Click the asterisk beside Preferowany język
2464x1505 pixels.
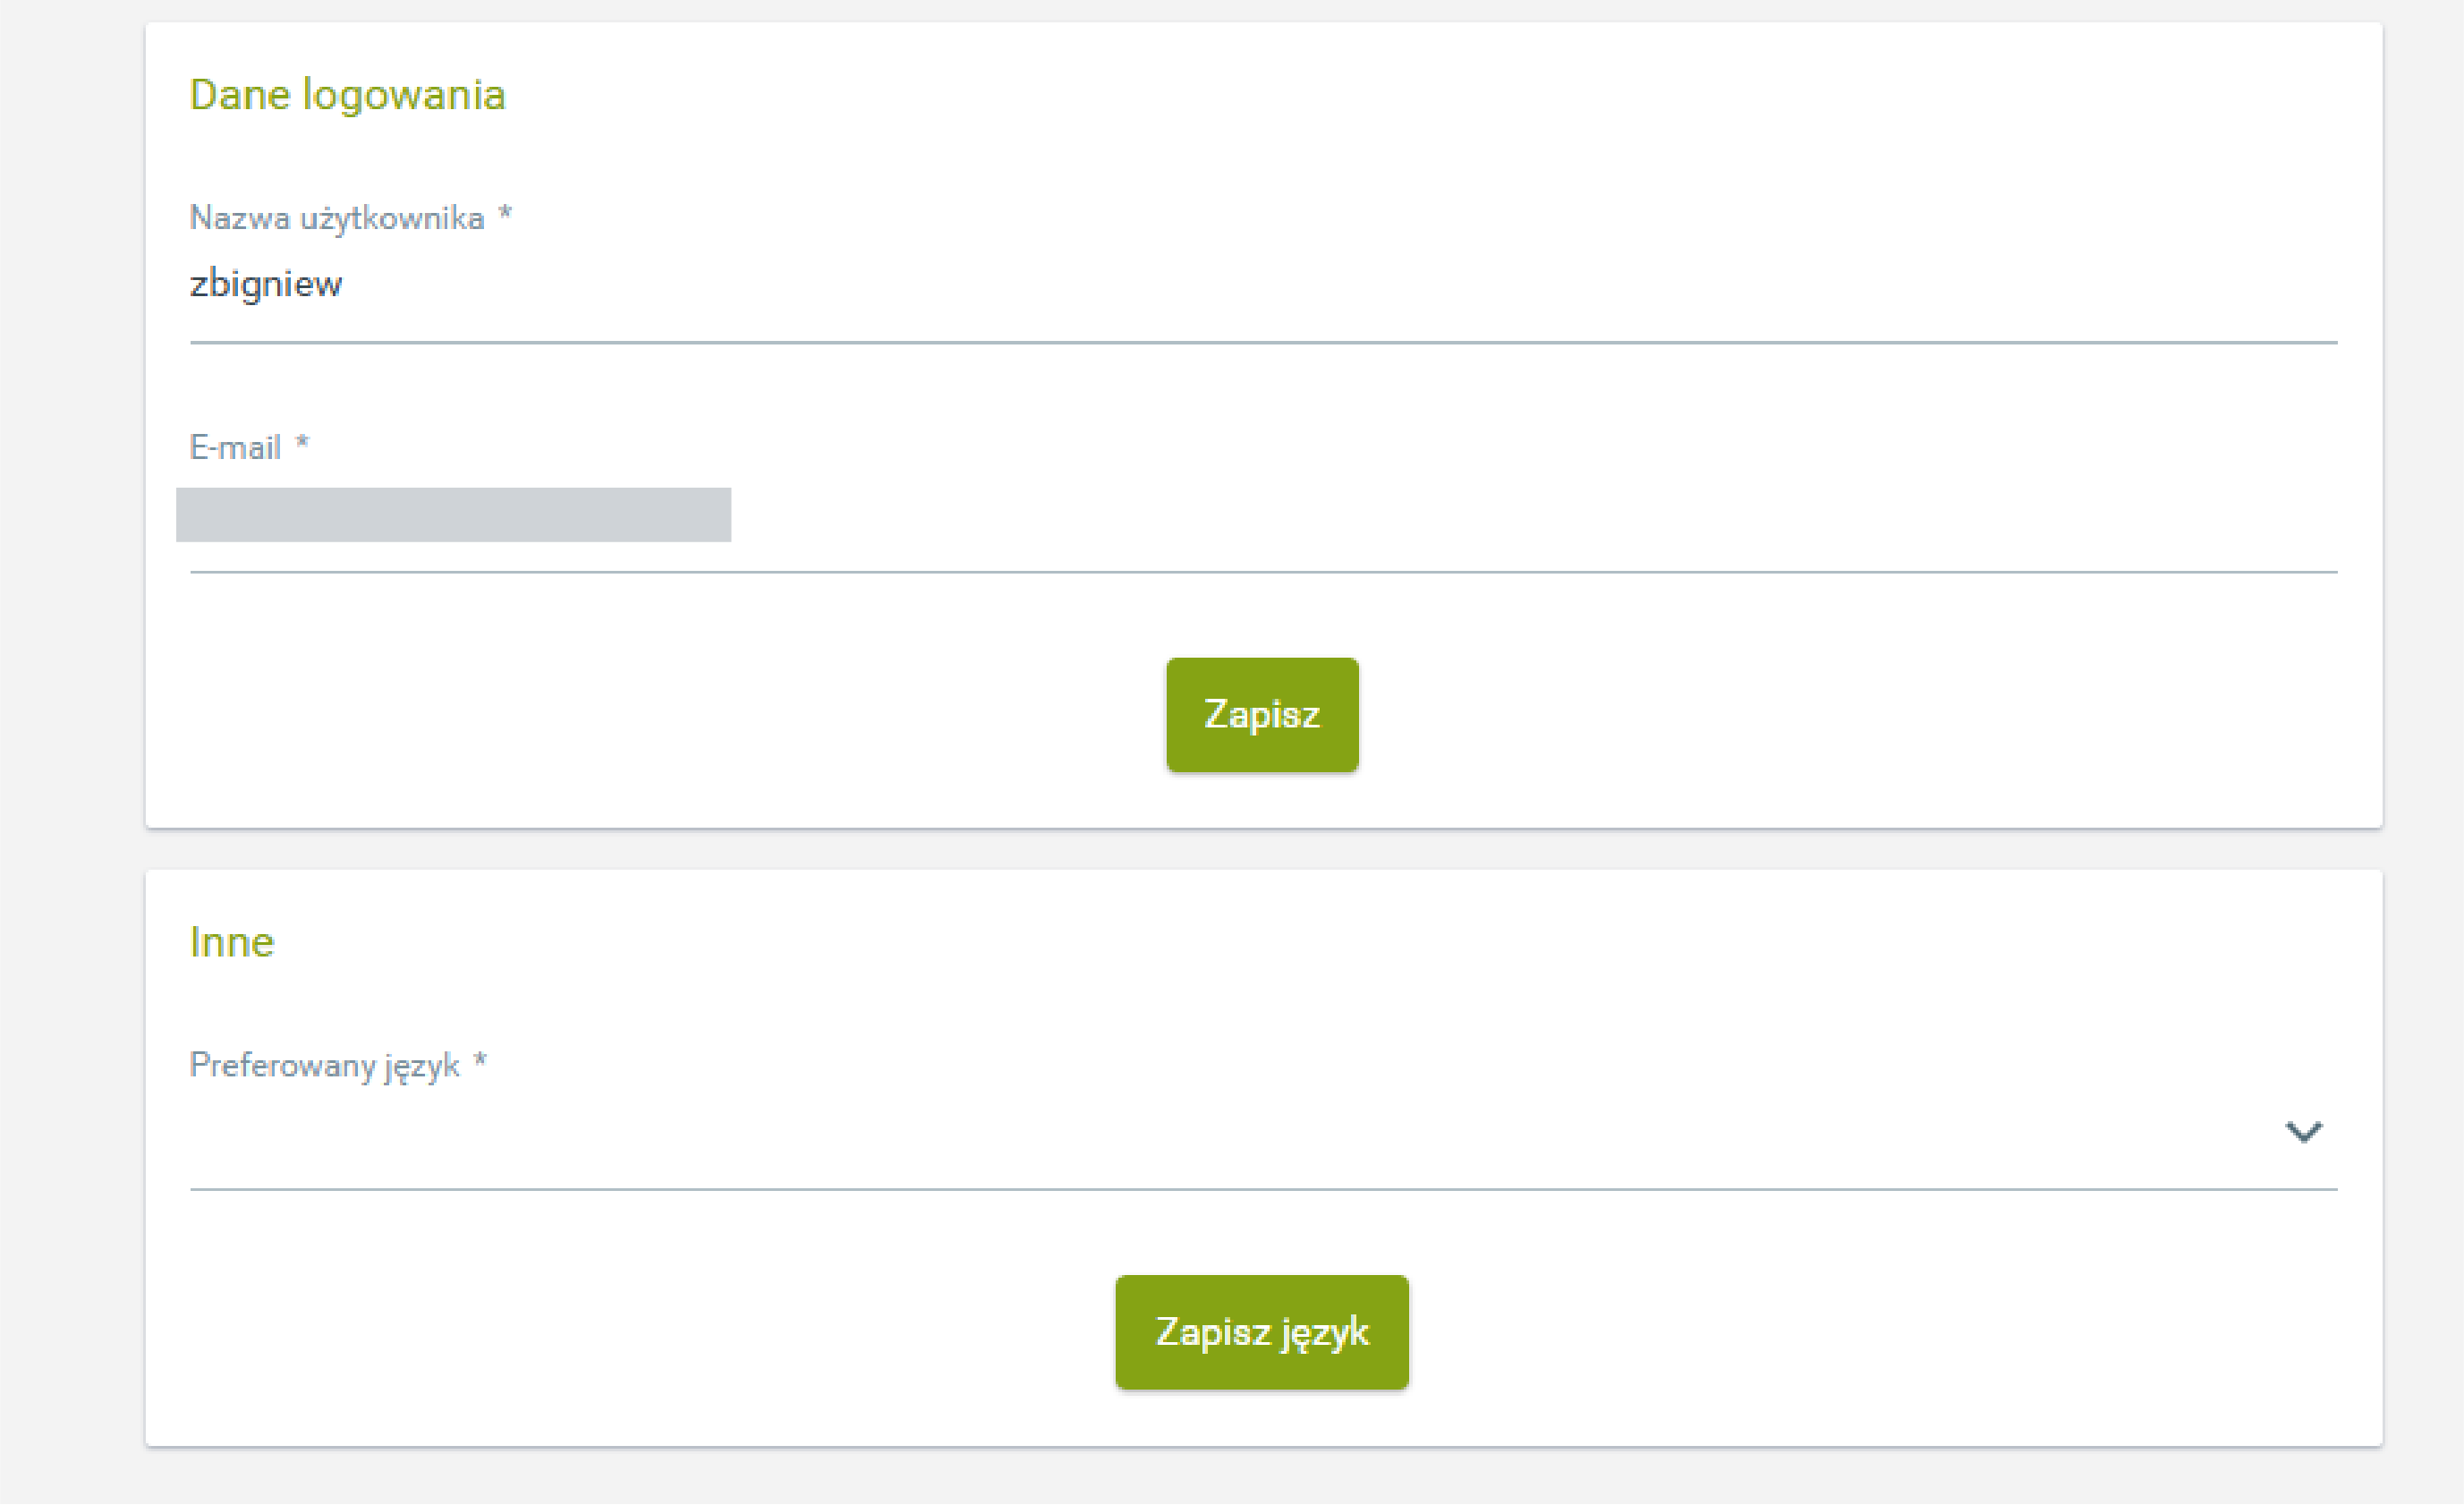(480, 1061)
